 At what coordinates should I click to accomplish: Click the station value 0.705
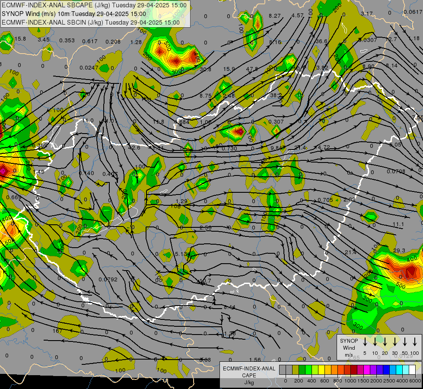click(x=325, y=200)
